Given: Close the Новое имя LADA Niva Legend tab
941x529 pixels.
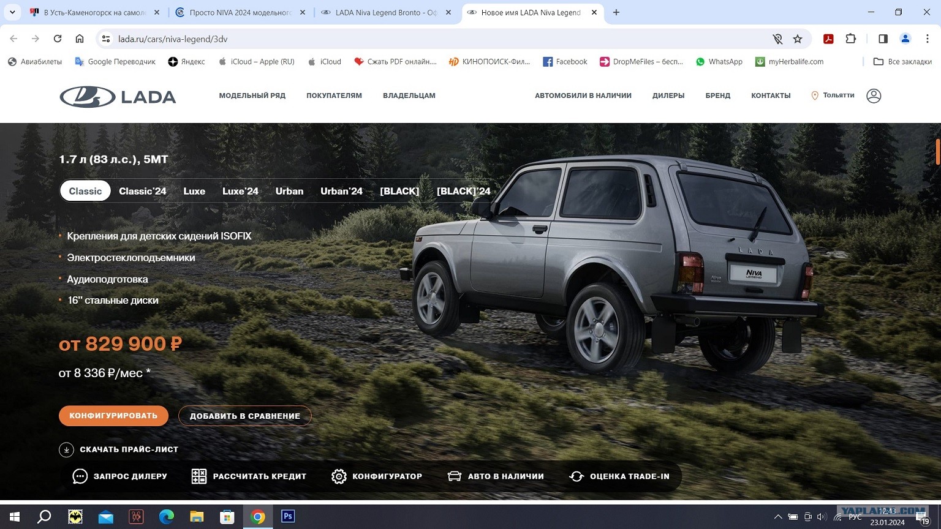Looking at the screenshot, I should 594,12.
